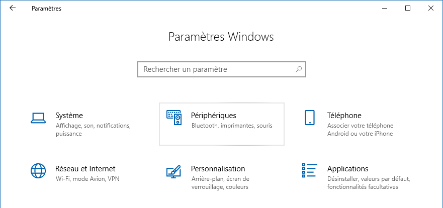Screen dimensions: 443x208
Task: Click the Téléphone smartphone icon
Action: (x=310, y=118)
